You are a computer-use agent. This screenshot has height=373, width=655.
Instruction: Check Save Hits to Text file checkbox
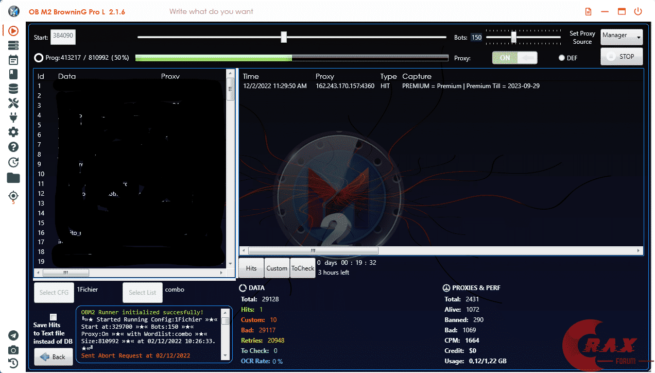click(54, 317)
